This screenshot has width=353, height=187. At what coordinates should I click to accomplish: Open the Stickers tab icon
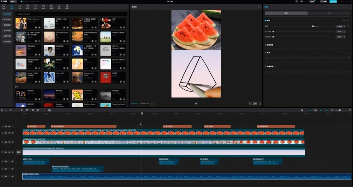click(x=28, y=7)
